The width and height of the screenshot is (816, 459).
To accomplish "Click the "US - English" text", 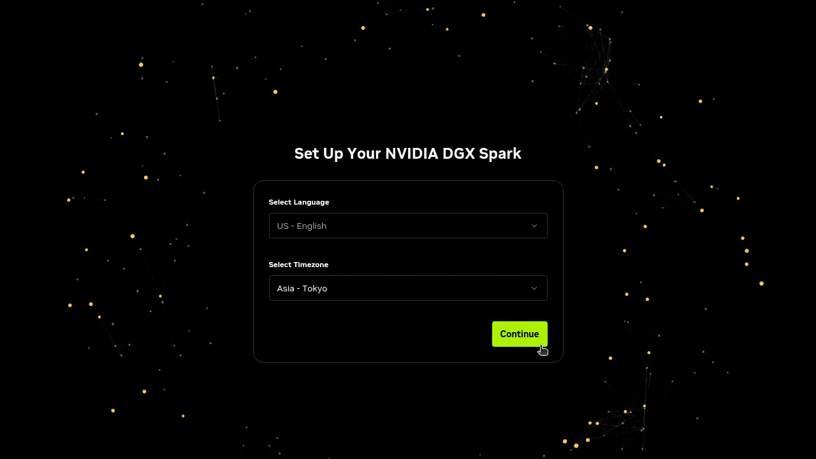I will tap(302, 226).
